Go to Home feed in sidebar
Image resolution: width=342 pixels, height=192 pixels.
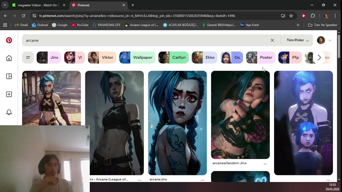(x=9, y=58)
